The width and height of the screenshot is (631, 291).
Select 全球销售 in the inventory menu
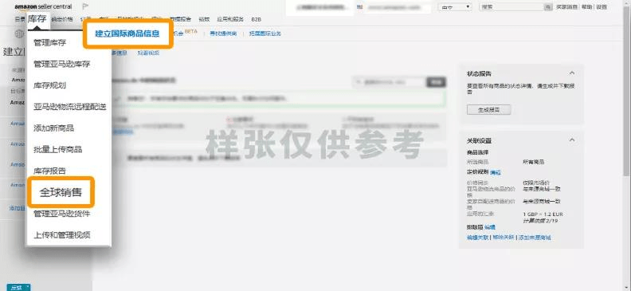(x=61, y=192)
